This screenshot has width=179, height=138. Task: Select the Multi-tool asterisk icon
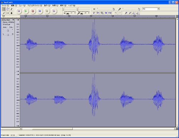coord(11,13)
